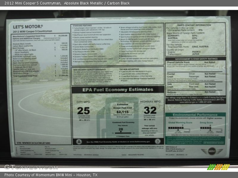This screenshot has width=238, height=178.
Task: Click the 'STANDARD FEATURES' heading
Action: coord(82,26)
